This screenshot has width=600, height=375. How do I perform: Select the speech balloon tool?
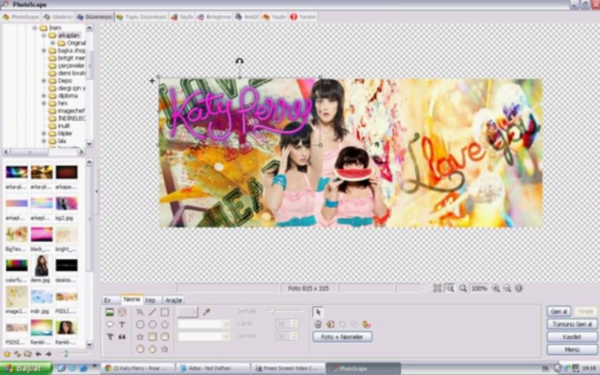(110, 324)
